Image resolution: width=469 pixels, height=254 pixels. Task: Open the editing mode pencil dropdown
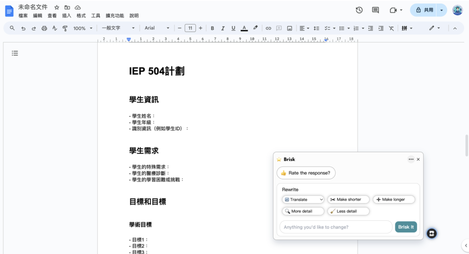tap(434, 28)
